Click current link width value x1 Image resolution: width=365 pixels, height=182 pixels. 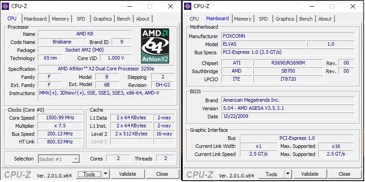point(259,146)
